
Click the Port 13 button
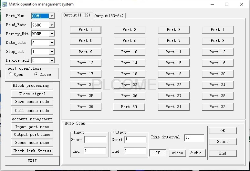coord(86,63)
